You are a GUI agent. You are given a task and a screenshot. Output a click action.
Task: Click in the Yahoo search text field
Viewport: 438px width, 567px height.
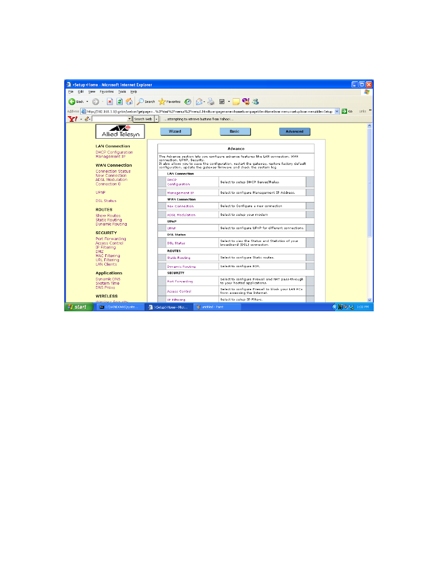click(110, 119)
